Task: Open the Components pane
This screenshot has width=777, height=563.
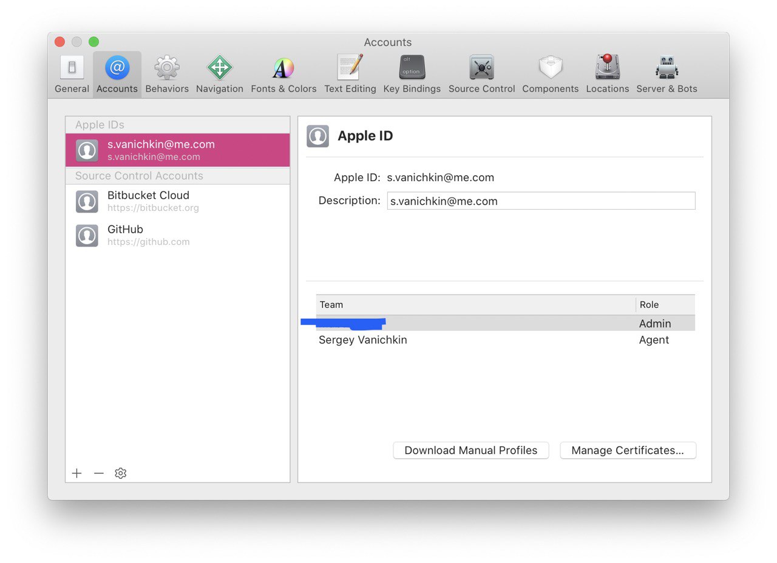Action: pos(551,74)
